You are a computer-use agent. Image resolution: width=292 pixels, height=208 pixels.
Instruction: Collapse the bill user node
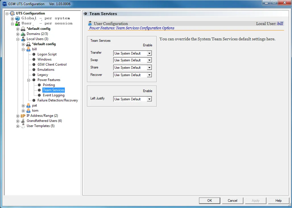point(23,49)
